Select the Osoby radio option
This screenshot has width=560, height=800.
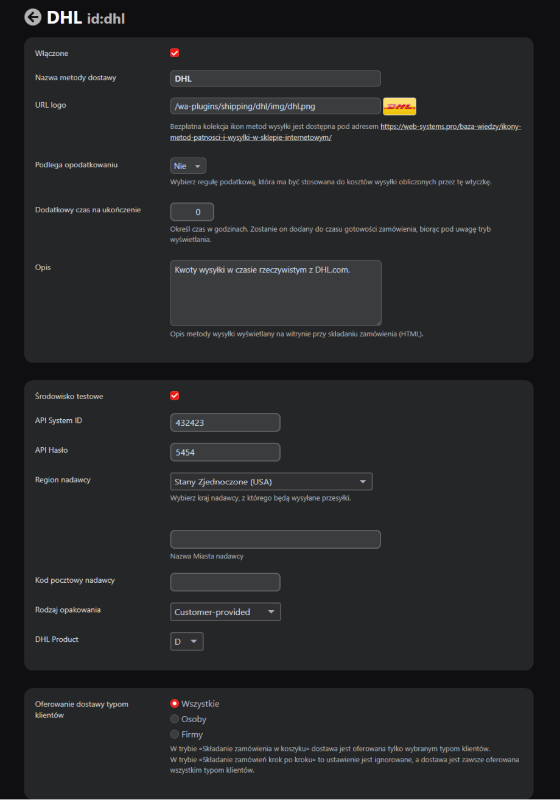(175, 719)
